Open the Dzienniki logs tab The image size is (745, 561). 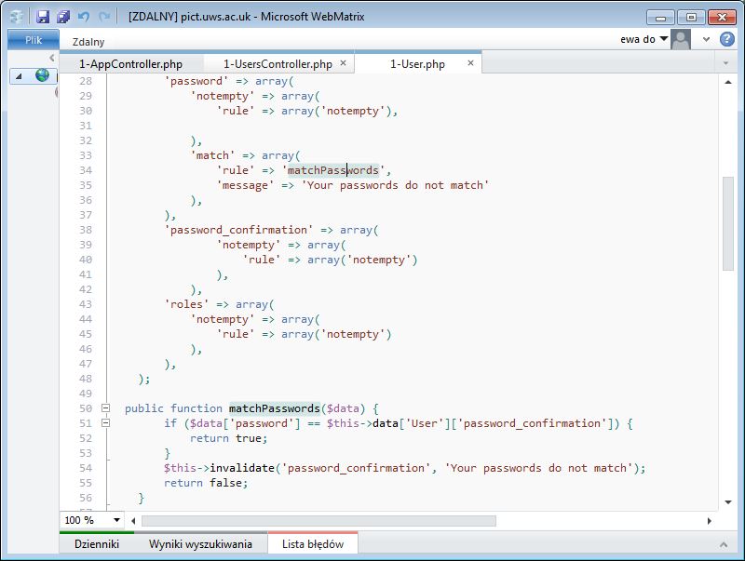(97, 544)
